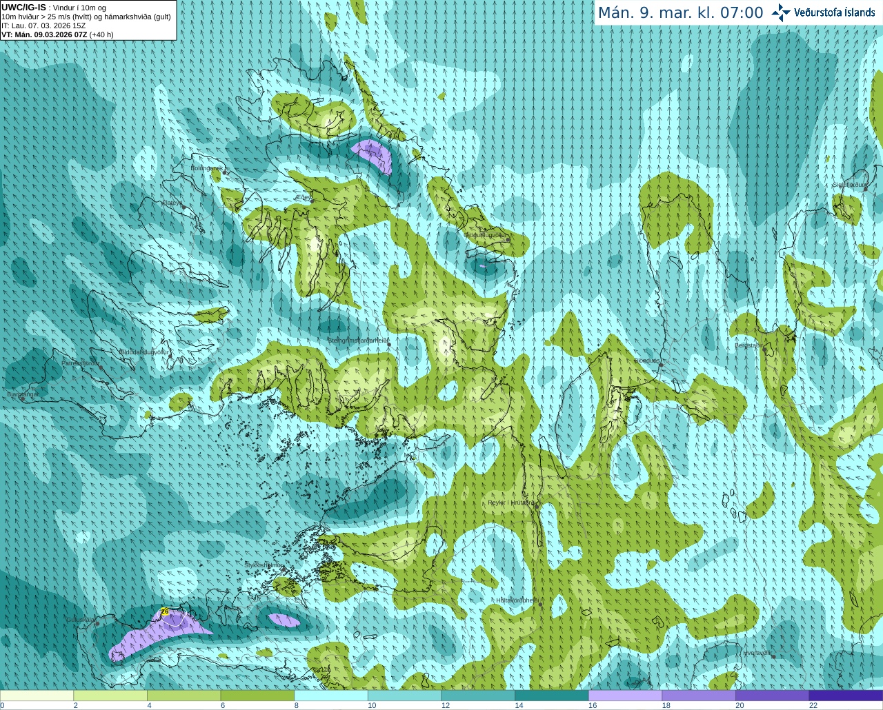Click the Bergstaðir station label
This screenshot has height=710, width=883.
pyautogui.click(x=748, y=345)
